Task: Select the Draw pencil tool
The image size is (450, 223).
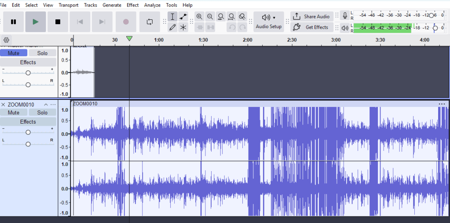Action: point(172,27)
